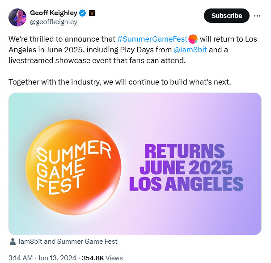
Task: Open the three-dot more options menu
Action: click(257, 16)
